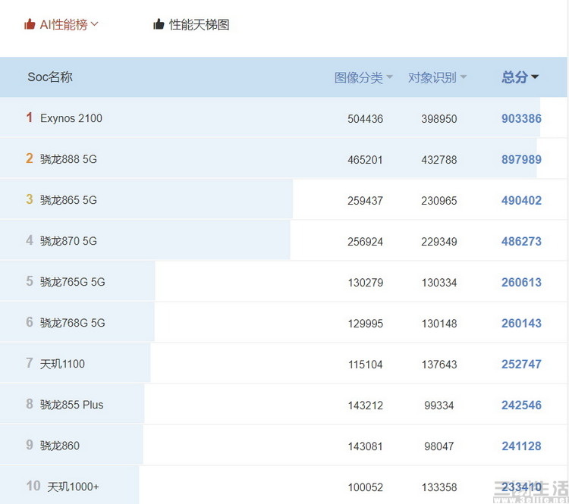The image size is (569, 504).
Task: Click image classification value 143081
Action: 366,446
